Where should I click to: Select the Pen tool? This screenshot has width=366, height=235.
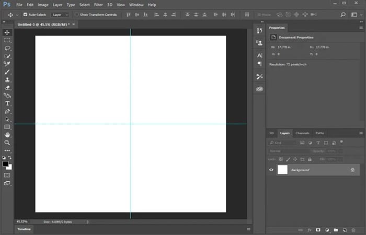pos(7,111)
